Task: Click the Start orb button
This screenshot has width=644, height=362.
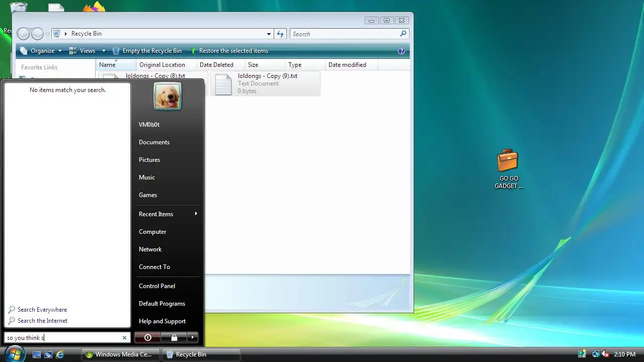Action: [x=15, y=354]
